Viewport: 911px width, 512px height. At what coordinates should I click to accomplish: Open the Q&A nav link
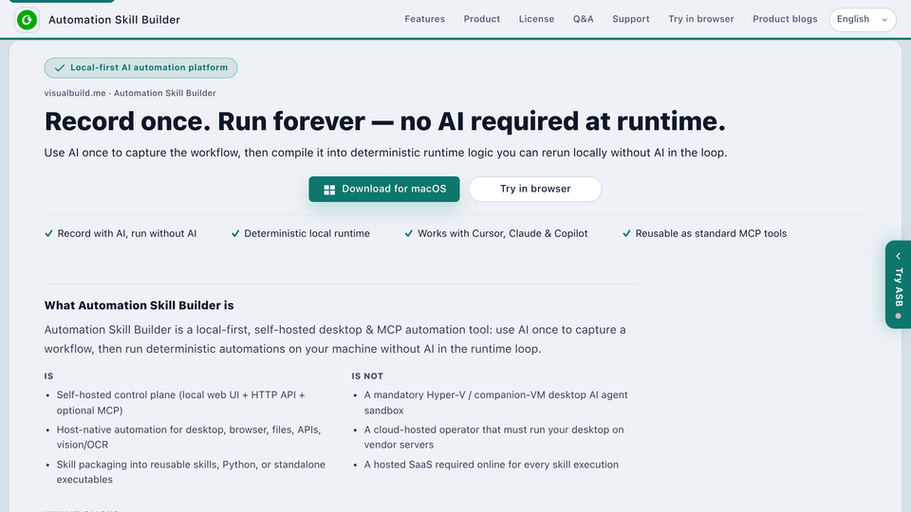583,19
